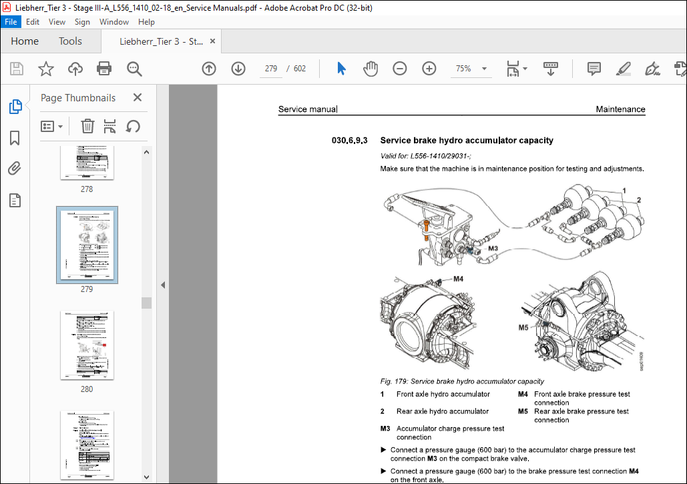Viewport: 687px width, 484px height.
Task: Click the 'Rear axle hydro accumulator' legend text
Action: point(443,411)
